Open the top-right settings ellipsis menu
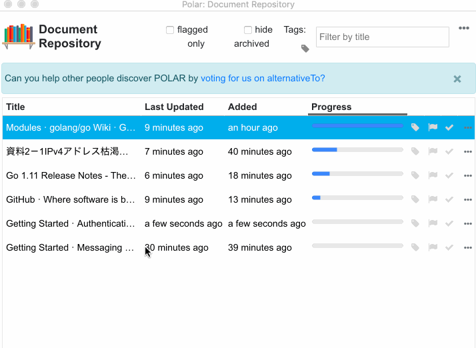The height and width of the screenshot is (348, 476). click(464, 28)
